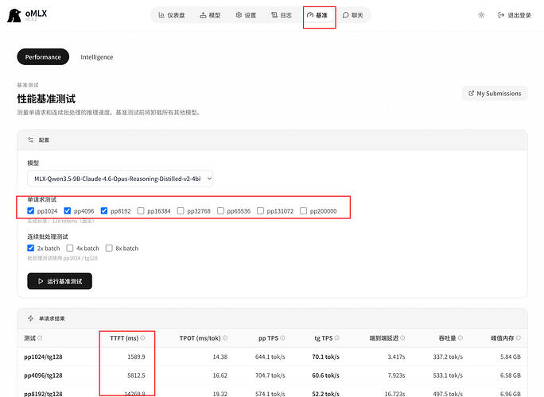Click 退出登录 logout button
Viewport: 544px width, 397px height.
tap(515, 15)
